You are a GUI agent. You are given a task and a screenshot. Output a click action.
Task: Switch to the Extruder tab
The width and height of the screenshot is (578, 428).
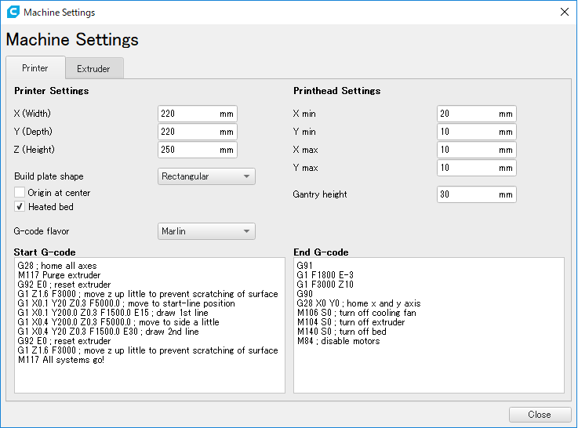coord(94,68)
